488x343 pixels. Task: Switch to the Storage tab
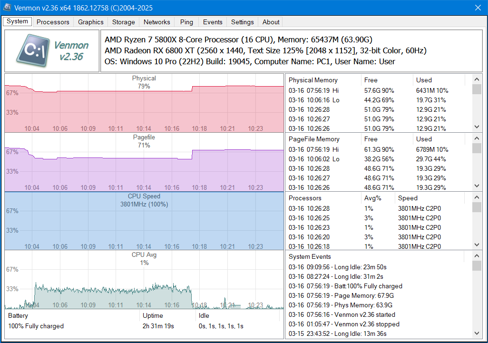coord(124,22)
